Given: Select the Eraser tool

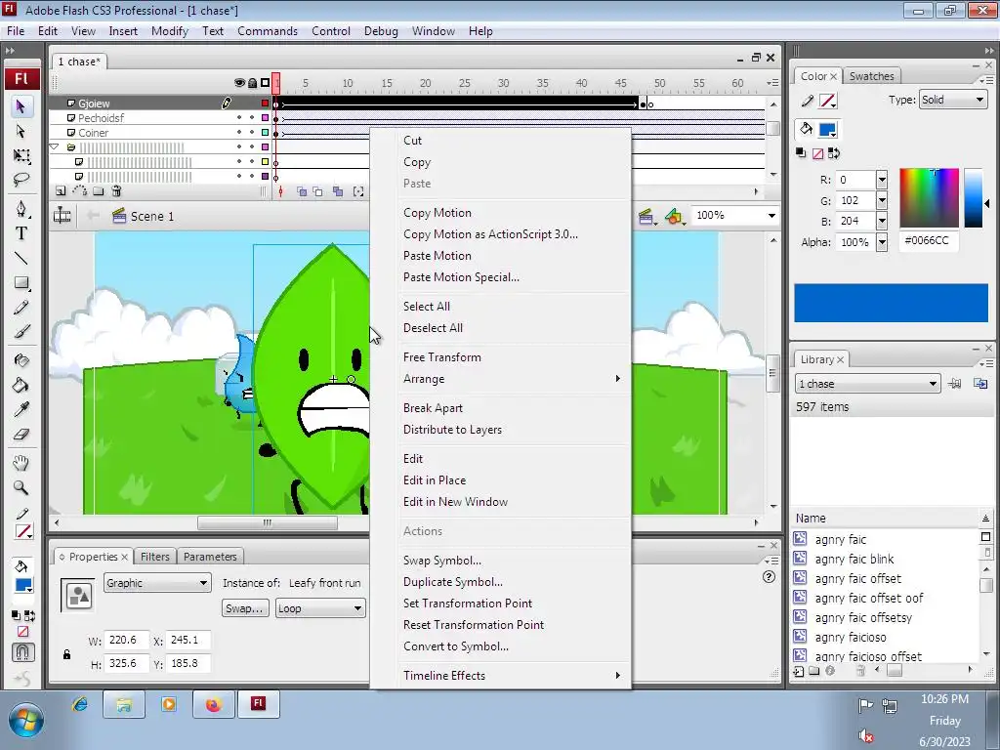Looking at the screenshot, I should [21, 435].
